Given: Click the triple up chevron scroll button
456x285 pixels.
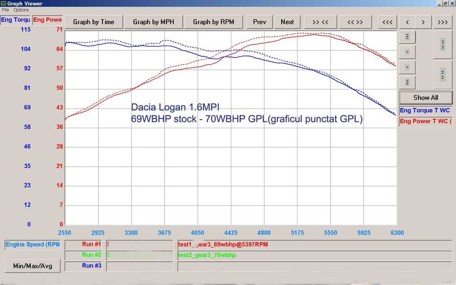Looking at the screenshot, I should [x=407, y=37].
